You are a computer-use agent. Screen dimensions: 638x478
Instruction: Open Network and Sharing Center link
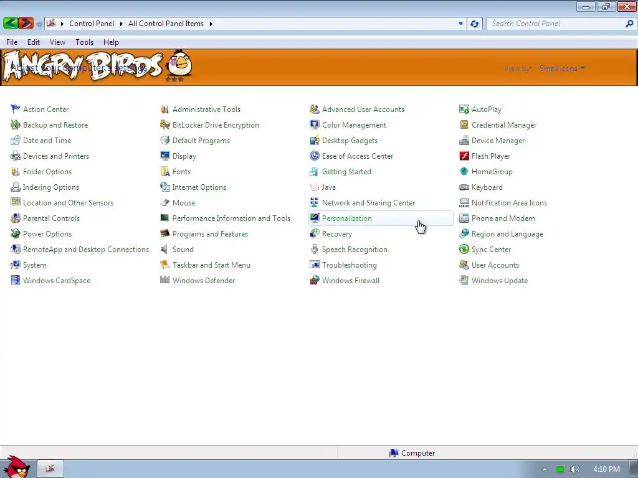(x=368, y=202)
